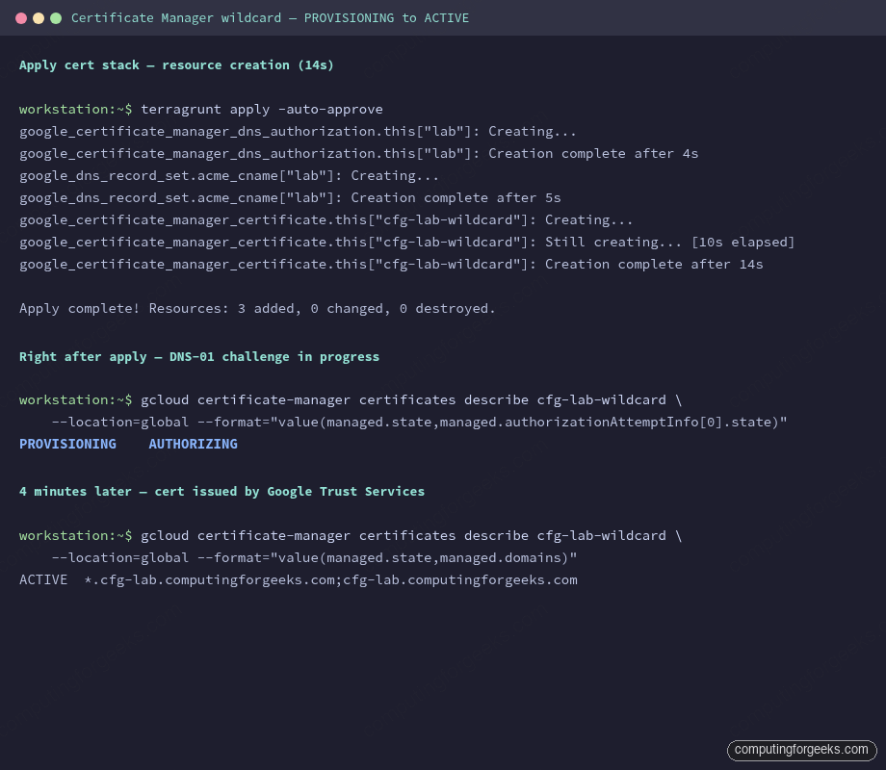The width and height of the screenshot is (886, 770).
Task: Click the Apply cert stack heading
Action: (177, 64)
